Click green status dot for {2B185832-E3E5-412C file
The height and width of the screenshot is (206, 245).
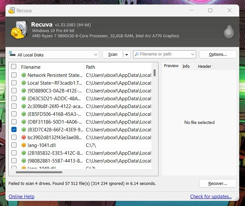pyautogui.click(x=24, y=153)
